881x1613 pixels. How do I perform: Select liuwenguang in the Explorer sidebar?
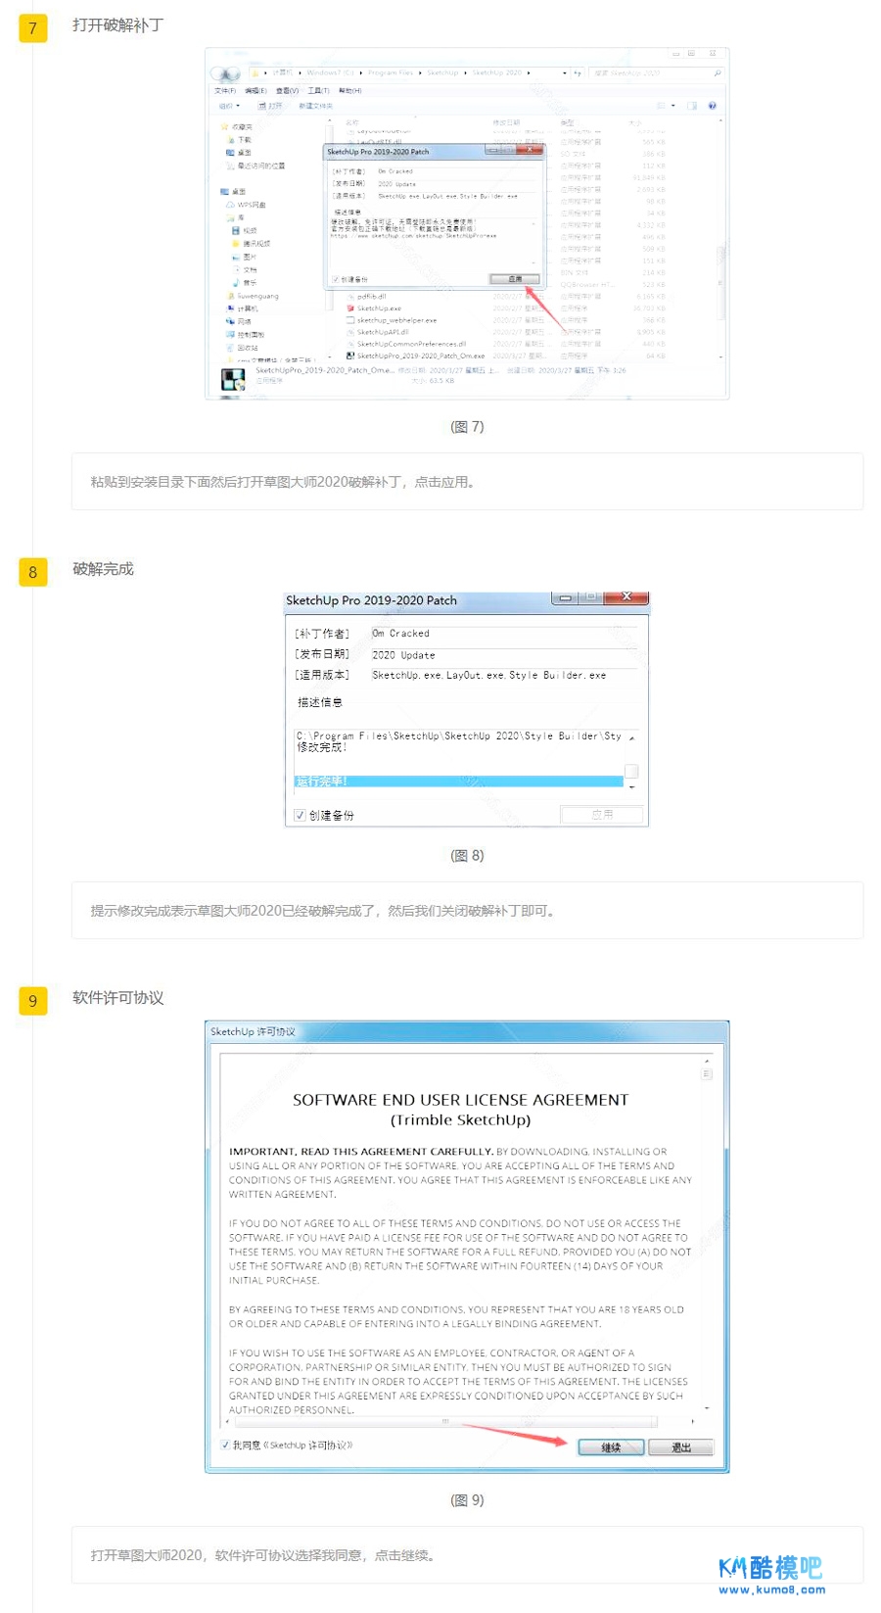253,296
